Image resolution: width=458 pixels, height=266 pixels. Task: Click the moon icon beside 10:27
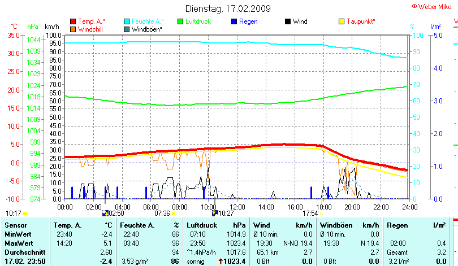pyautogui.click(x=215, y=213)
